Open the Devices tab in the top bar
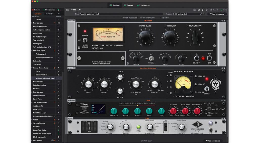 (x=128, y=5)
